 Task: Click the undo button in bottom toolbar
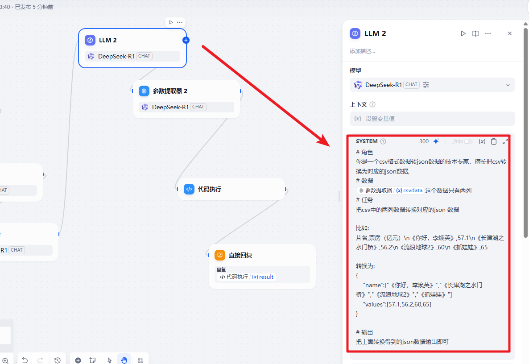pos(25,360)
